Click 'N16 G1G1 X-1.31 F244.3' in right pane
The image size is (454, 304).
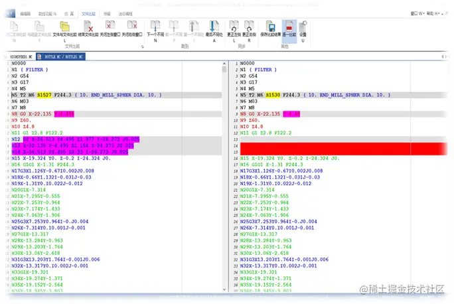tap(271, 165)
